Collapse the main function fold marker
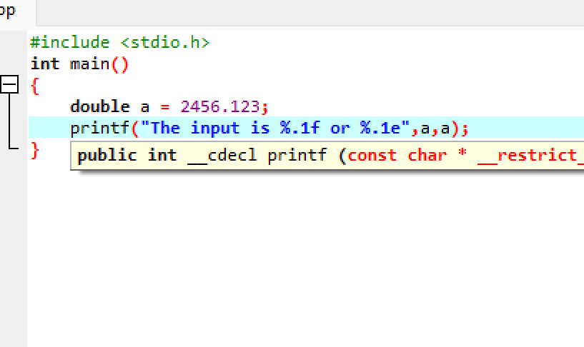 9,84
